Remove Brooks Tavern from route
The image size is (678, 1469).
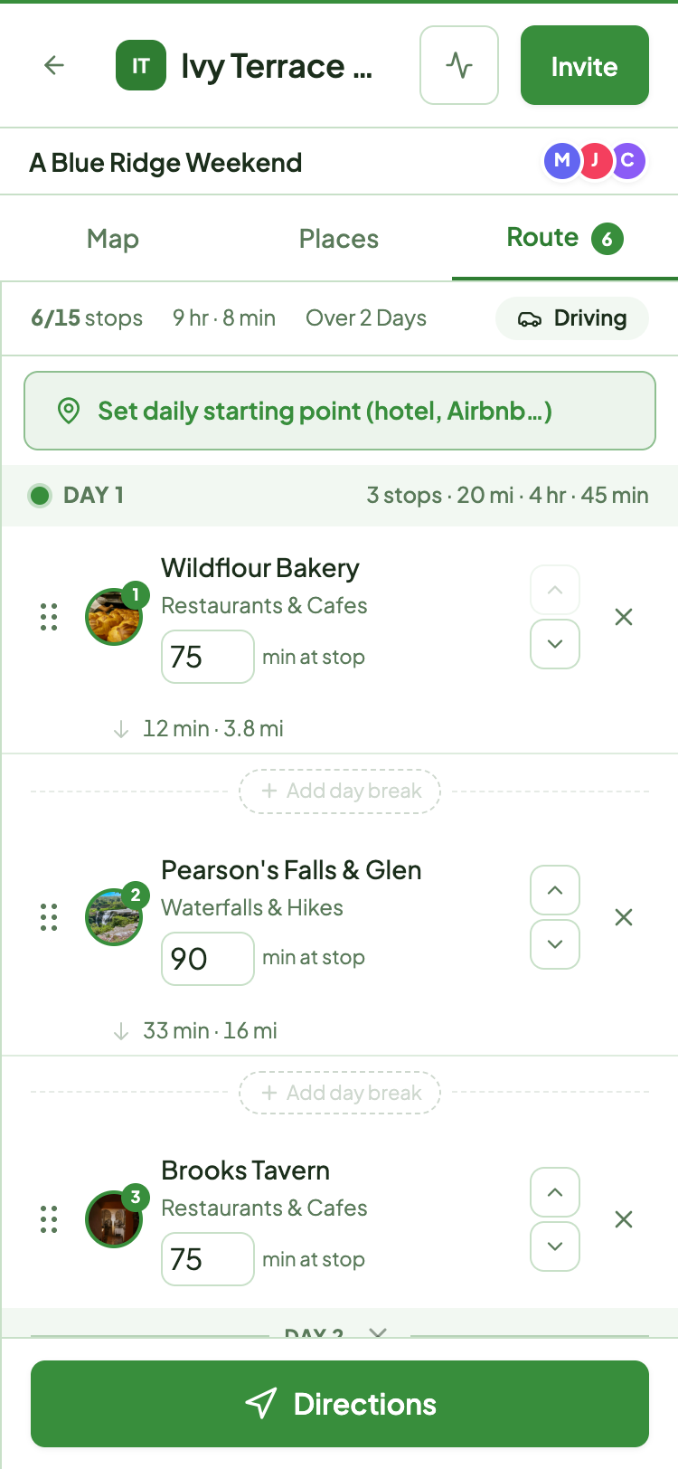[x=624, y=1219]
